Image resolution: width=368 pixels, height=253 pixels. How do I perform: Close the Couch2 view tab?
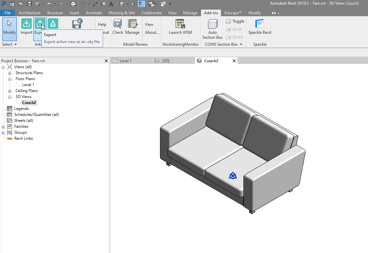(x=234, y=61)
